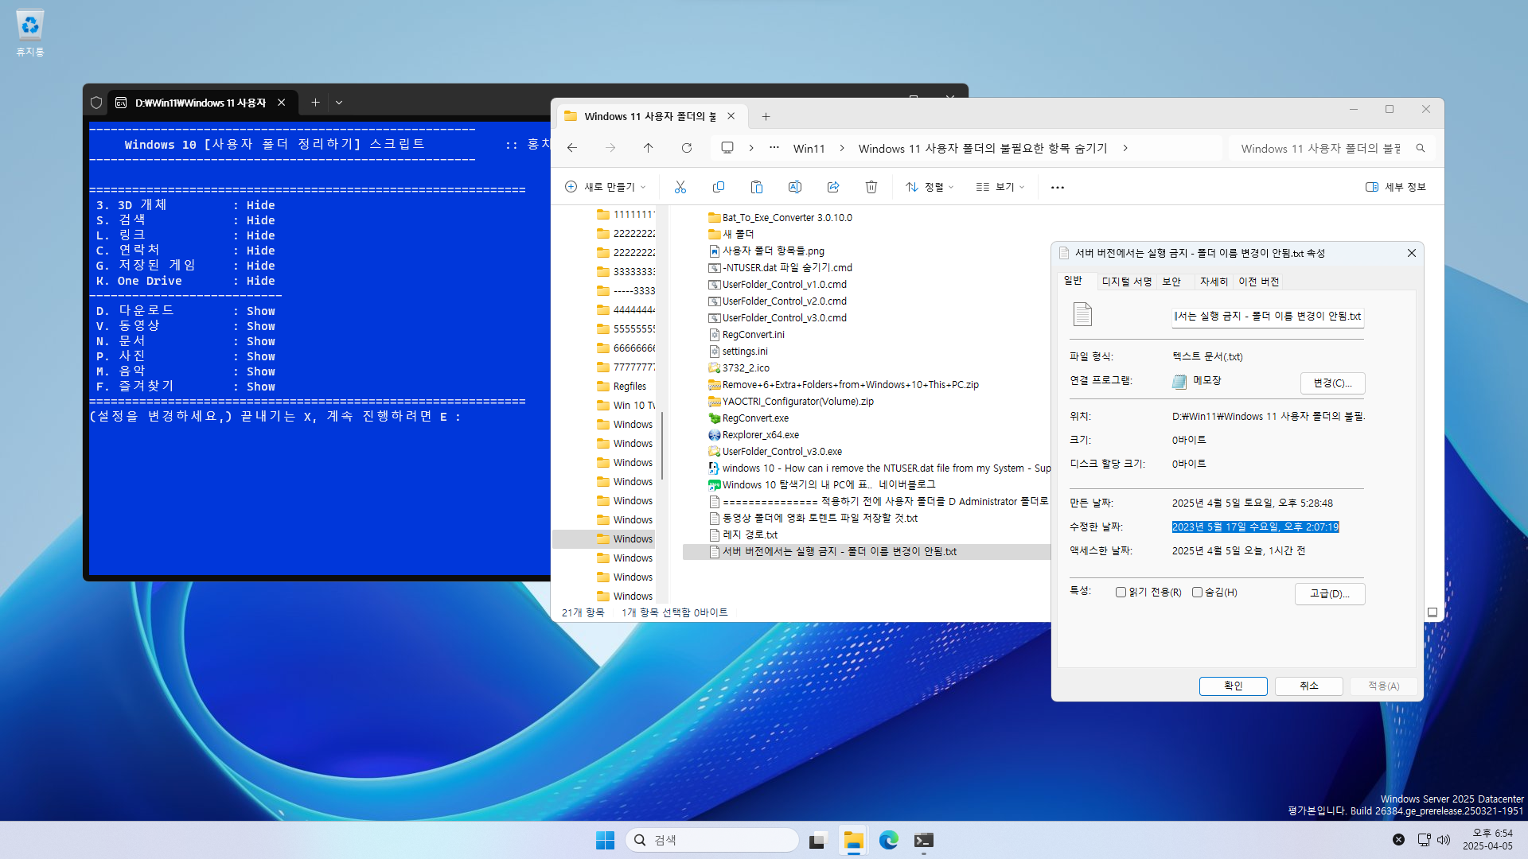The height and width of the screenshot is (859, 1528).
Task: Click the search magnifier in Explorer search box
Action: click(x=1421, y=149)
